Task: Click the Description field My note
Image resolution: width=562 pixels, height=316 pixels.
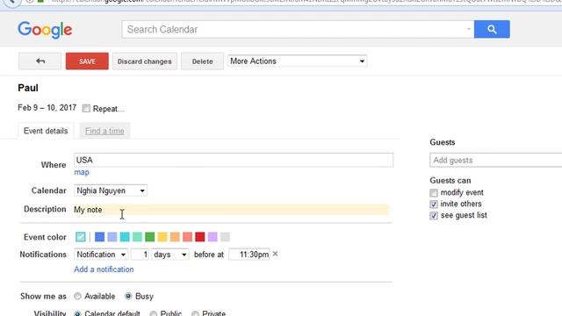Action: pos(231,210)
